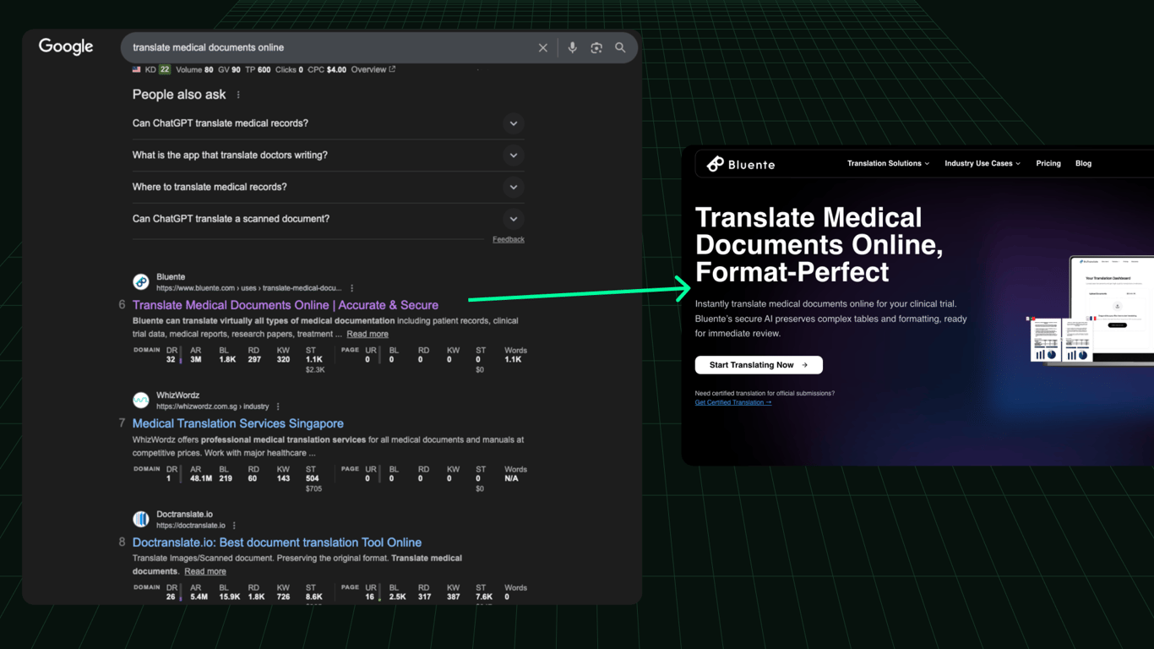Open 'Translate Medical Documents Online | Accurate & Secure' result
Viewport: 1154px width, 649px height.
286,305
